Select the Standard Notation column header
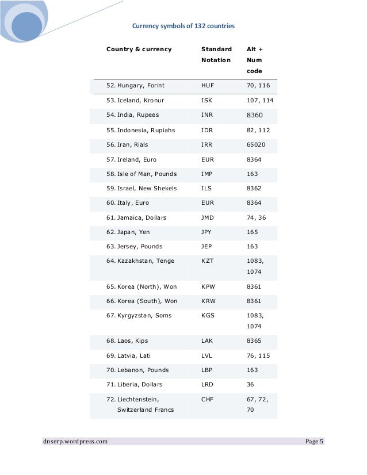The width and height of the screenshot is (367, 475). (x=216, y=55)
